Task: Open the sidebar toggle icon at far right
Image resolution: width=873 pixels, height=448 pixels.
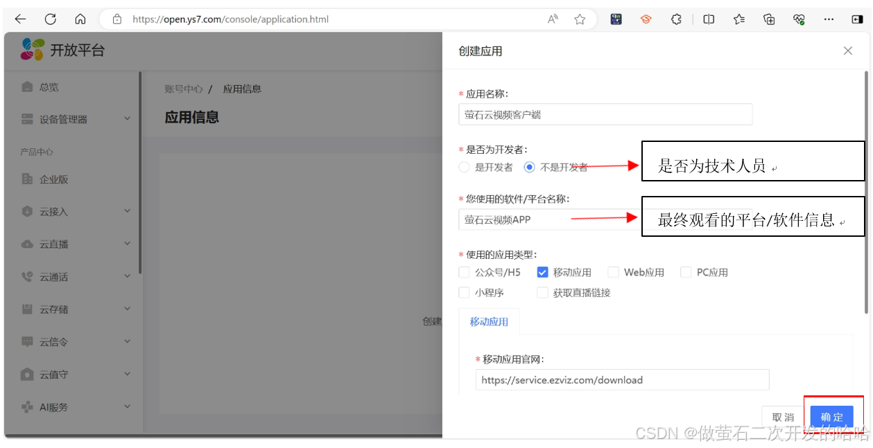Action: 857,19
